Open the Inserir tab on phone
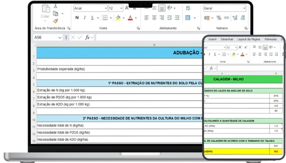This screenshot has width=286, height=163. [212, 39]
